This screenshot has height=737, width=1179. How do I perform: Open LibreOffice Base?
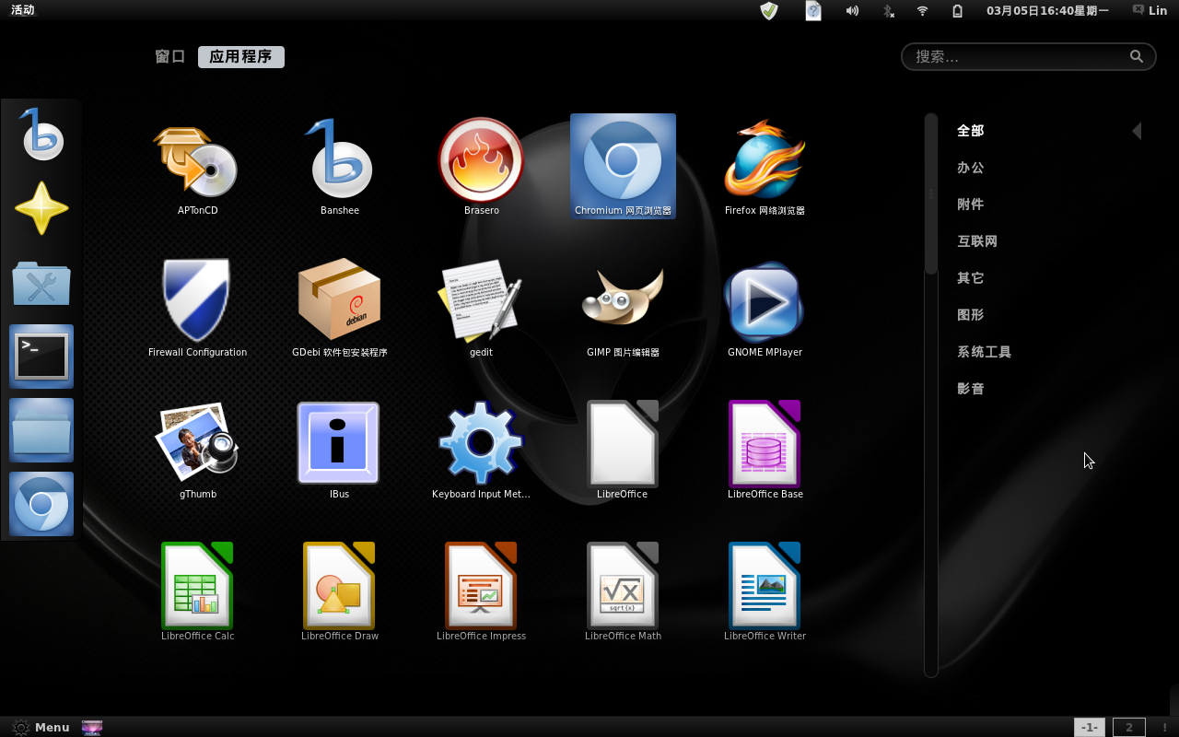tap(765, 451)
